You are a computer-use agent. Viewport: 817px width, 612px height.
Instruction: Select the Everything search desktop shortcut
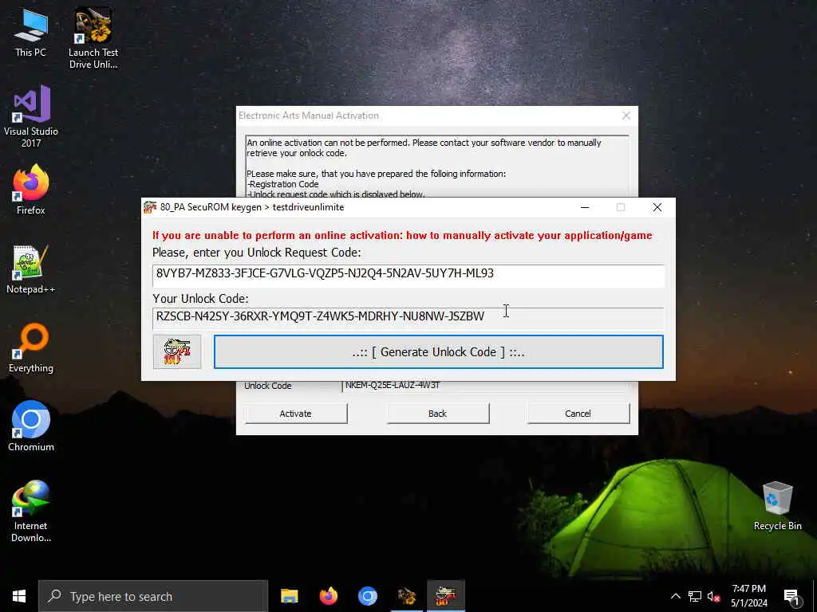[x=31, y=348]
